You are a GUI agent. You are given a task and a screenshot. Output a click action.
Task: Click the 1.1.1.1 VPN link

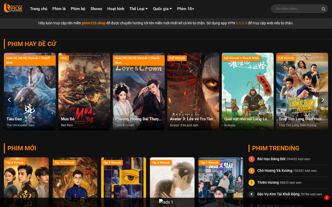[241, 23]
